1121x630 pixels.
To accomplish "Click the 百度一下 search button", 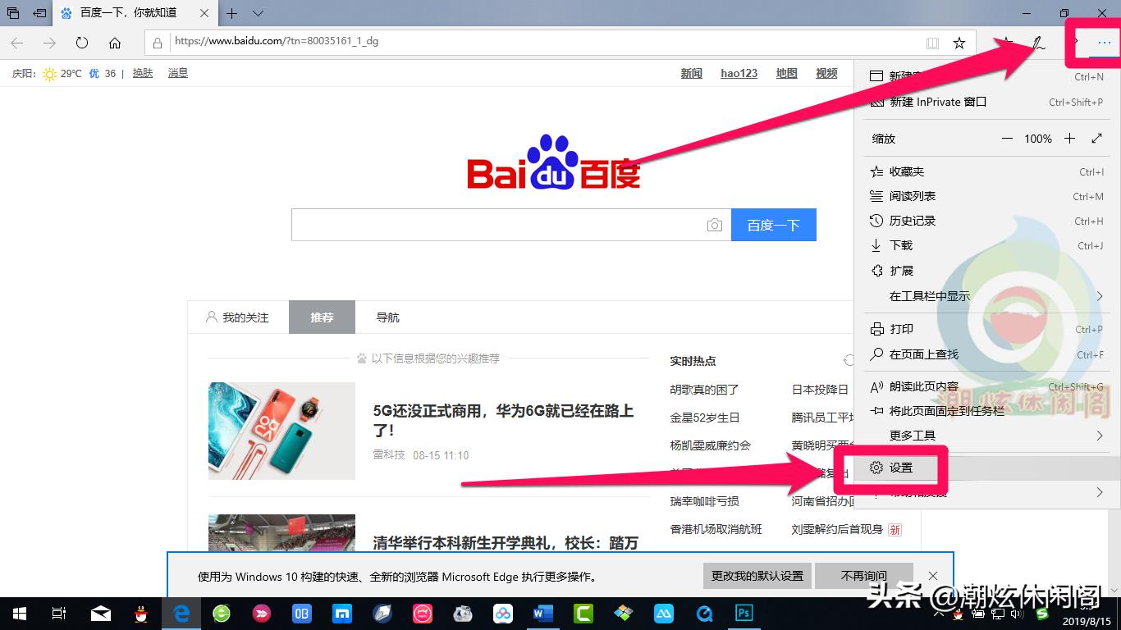I will click(773, 224).
